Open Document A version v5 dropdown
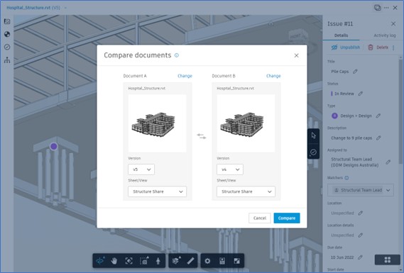This screenshot has height=273, width=404. click(x=141, y=169)
